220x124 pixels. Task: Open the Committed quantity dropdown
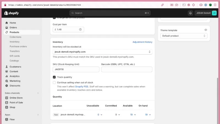[118, 115]
